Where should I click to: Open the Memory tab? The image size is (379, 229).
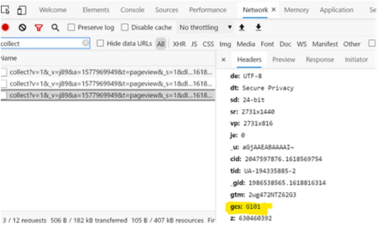pyautogui.click(x=296, y=10)
